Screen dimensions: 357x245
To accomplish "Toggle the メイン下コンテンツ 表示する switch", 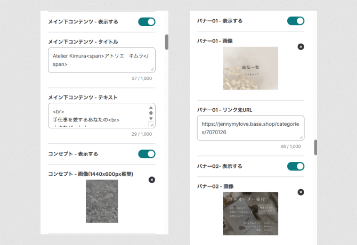I will tap(147, 22).
